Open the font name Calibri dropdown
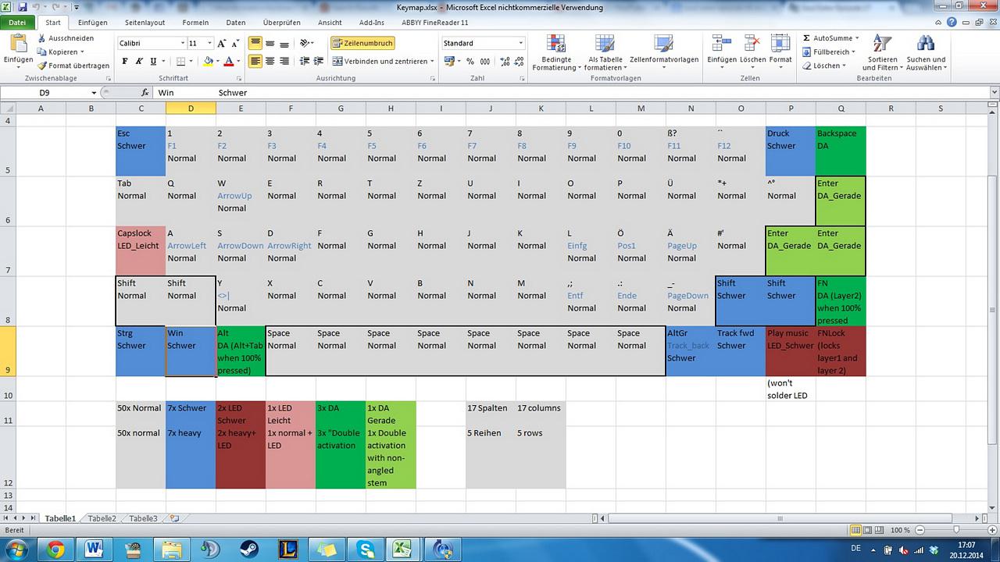This screenshot has width=1000, height=562. click(x=183, y=43)
